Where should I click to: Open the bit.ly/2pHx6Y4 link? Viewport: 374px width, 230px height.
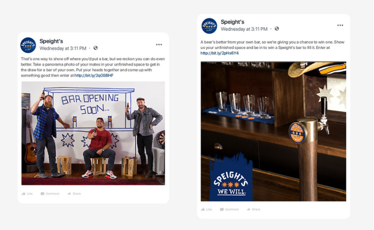pyautogui.click(x=219, y=53)
